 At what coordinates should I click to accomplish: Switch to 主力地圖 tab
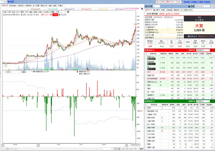(36, 6)
